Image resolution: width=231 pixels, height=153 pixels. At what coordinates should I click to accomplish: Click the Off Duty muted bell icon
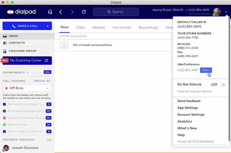(x=6, y=88)
